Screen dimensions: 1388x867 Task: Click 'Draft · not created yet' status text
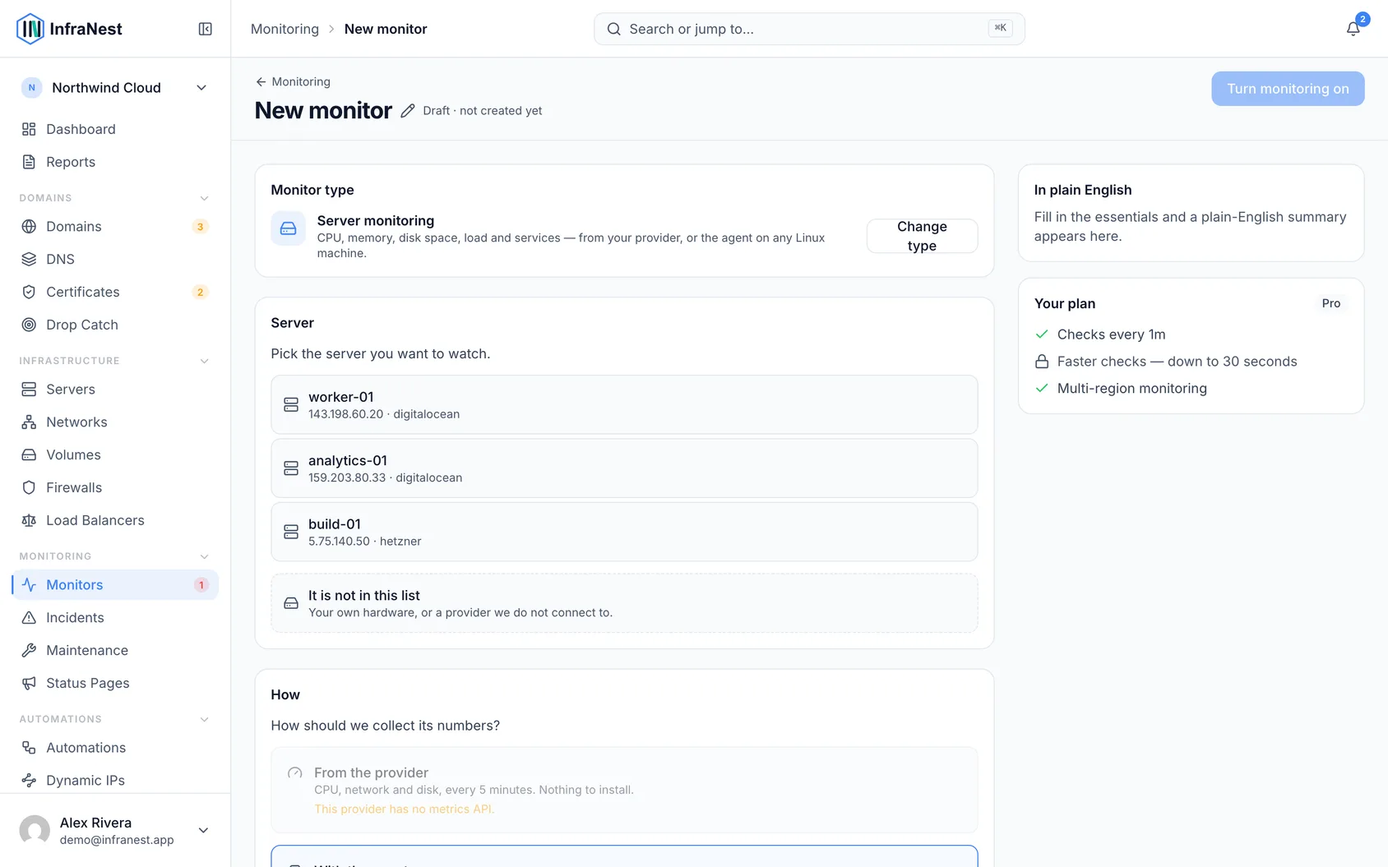483,111
